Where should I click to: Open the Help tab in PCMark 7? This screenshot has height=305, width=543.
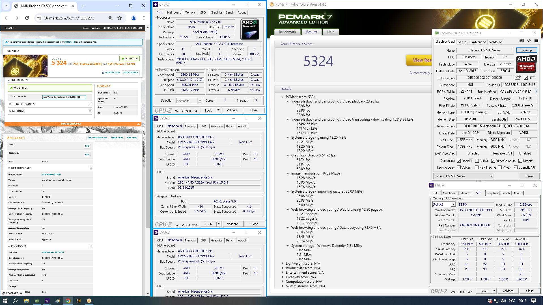tap(331, 32)
